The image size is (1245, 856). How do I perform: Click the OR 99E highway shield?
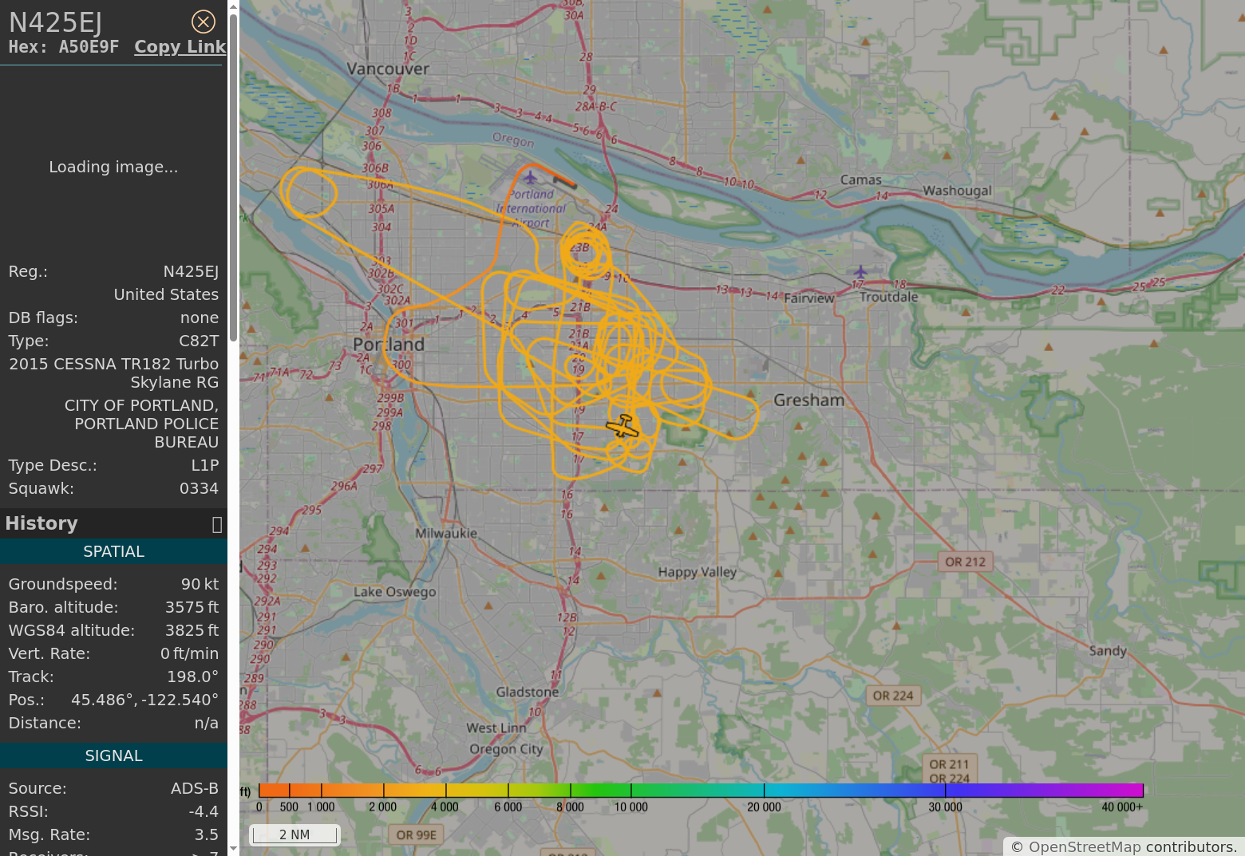pos(416,835)
